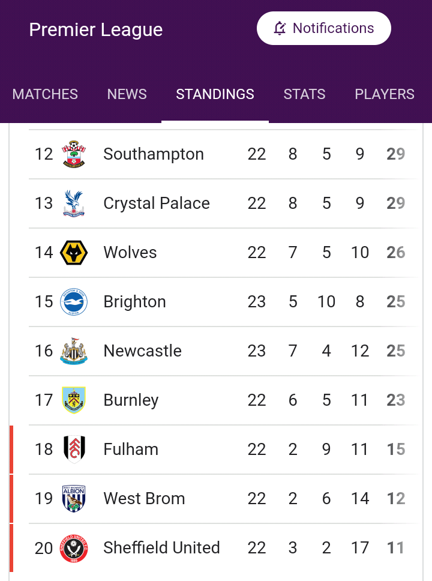Image resolution: width=432 pixels, height=581 pixels.
Task: Click the Southampton club crest
Action: (x=74, y=154)
